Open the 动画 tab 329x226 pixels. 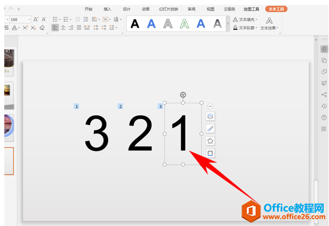pyautogui.click(x=146, y=9)
